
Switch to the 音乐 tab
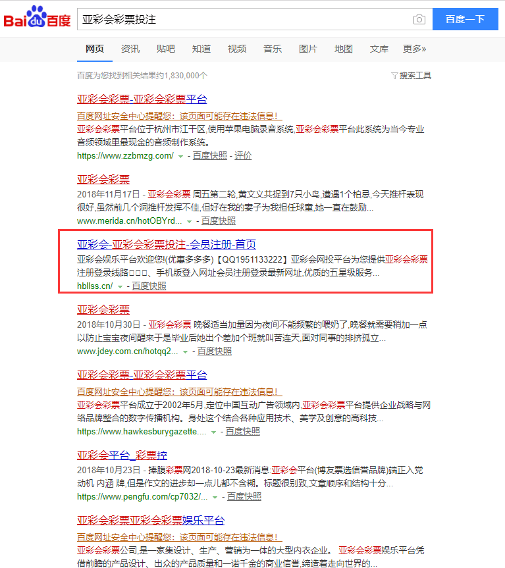coord(273,49)
